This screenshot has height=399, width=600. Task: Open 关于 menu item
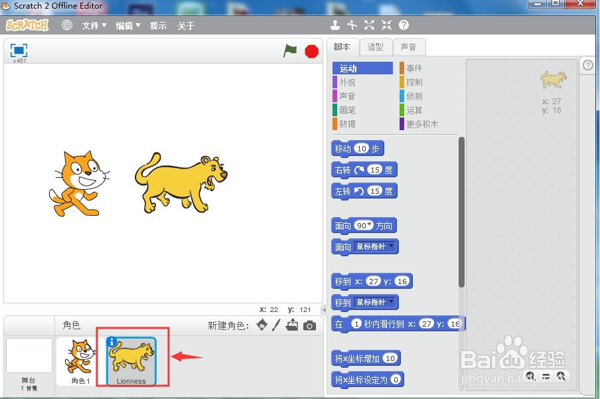pyautogui.click(x=186, y=26)
